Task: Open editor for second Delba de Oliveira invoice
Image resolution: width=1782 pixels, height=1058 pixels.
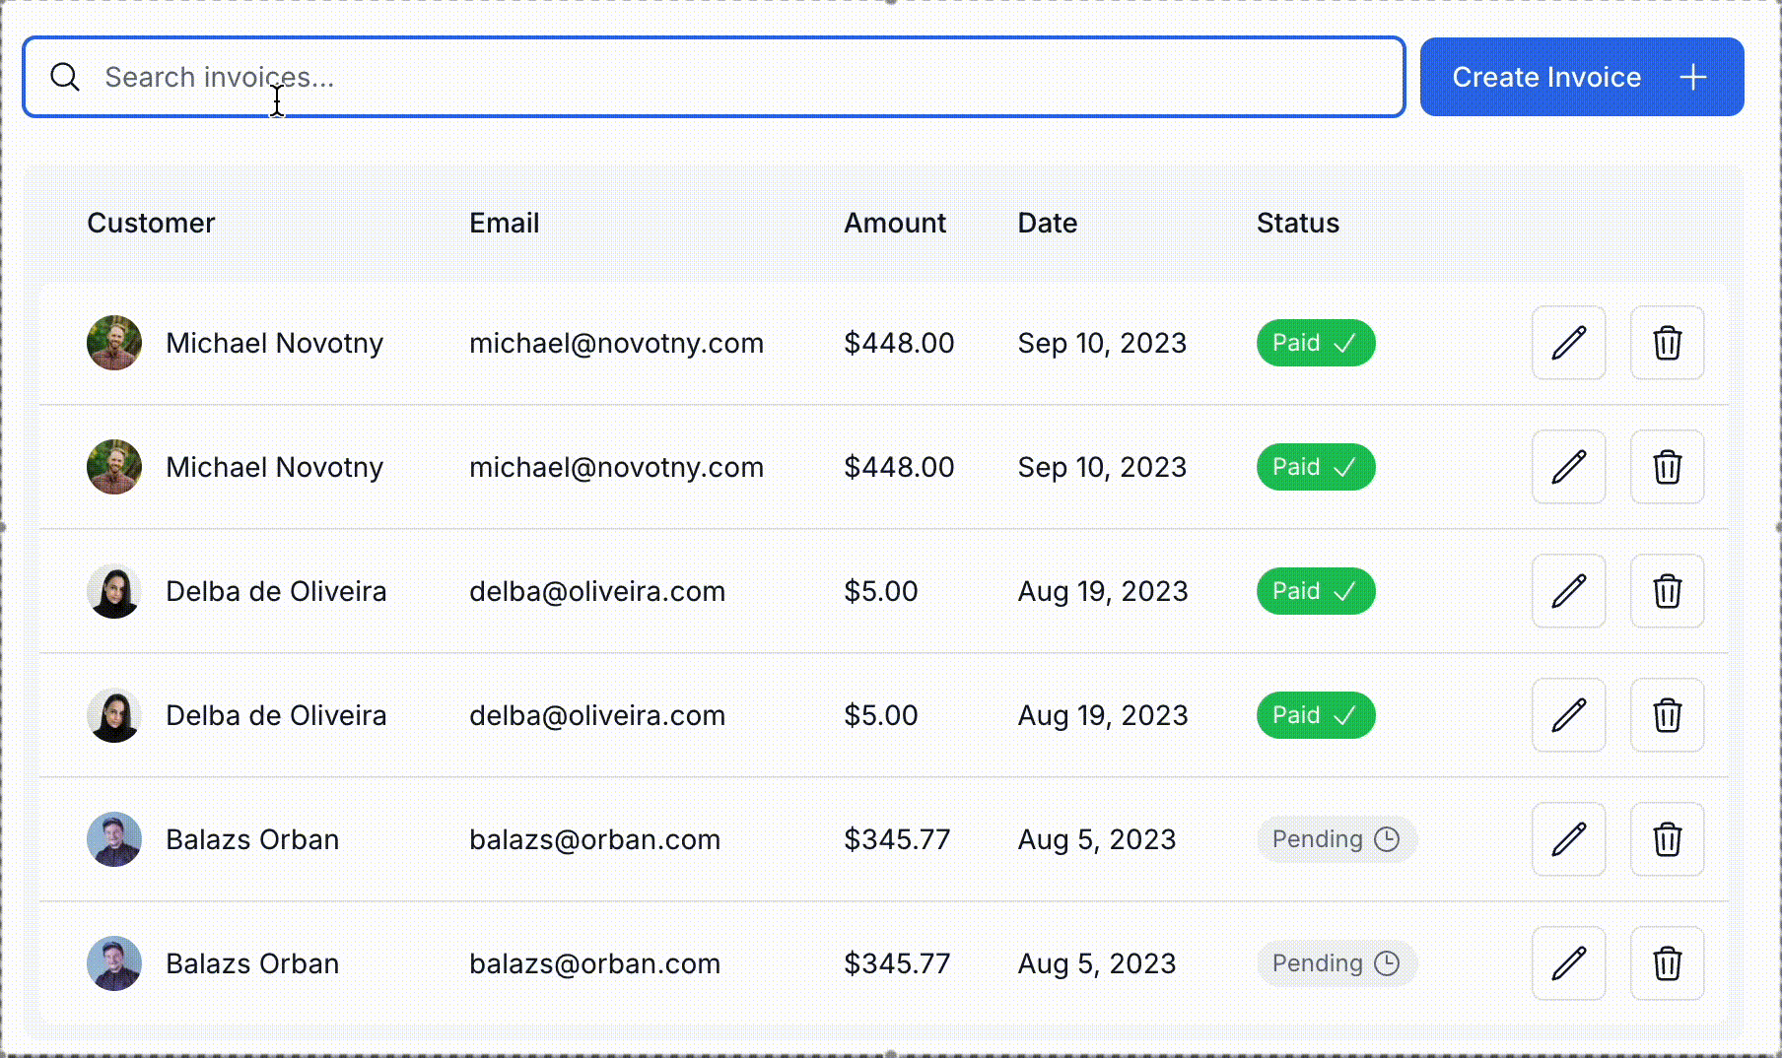Action: pyautogui.click(x=1568, y=715)
